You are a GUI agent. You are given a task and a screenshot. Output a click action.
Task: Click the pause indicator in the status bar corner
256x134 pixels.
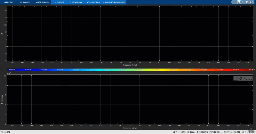coord(251,129)
